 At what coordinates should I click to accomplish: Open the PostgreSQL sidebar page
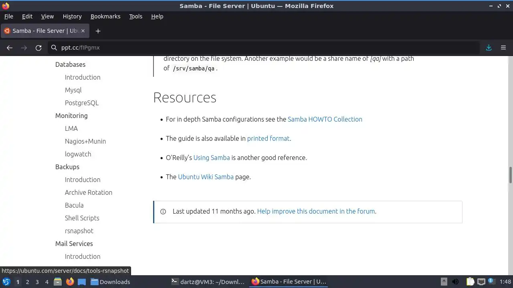pos(82,103)
